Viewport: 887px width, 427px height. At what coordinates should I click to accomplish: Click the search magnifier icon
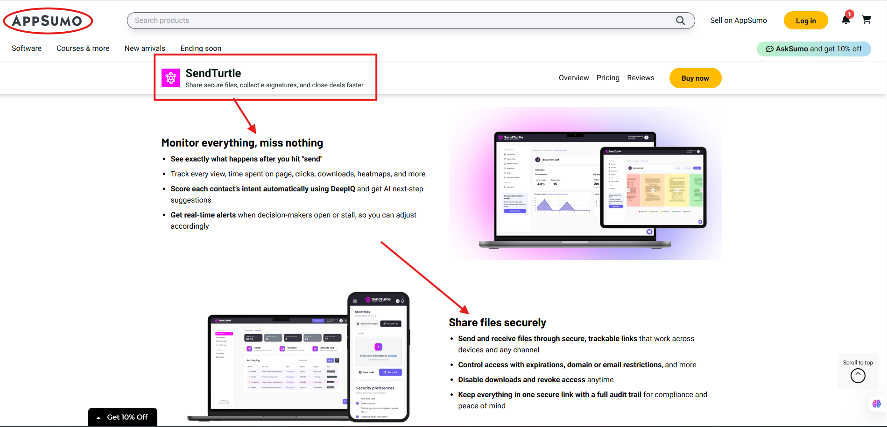pos(681,21)
